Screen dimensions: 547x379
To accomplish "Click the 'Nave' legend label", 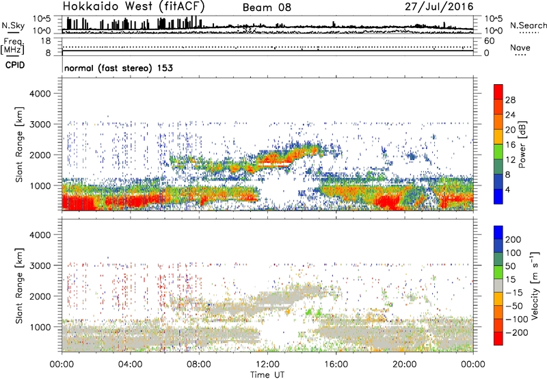I will tap(520, 47).
